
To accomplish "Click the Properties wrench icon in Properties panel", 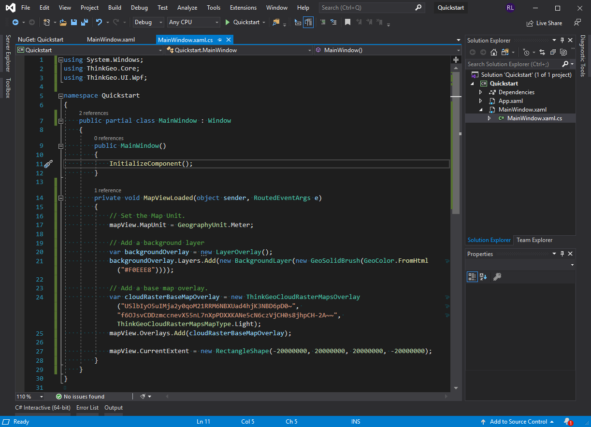I will (497, 277).
